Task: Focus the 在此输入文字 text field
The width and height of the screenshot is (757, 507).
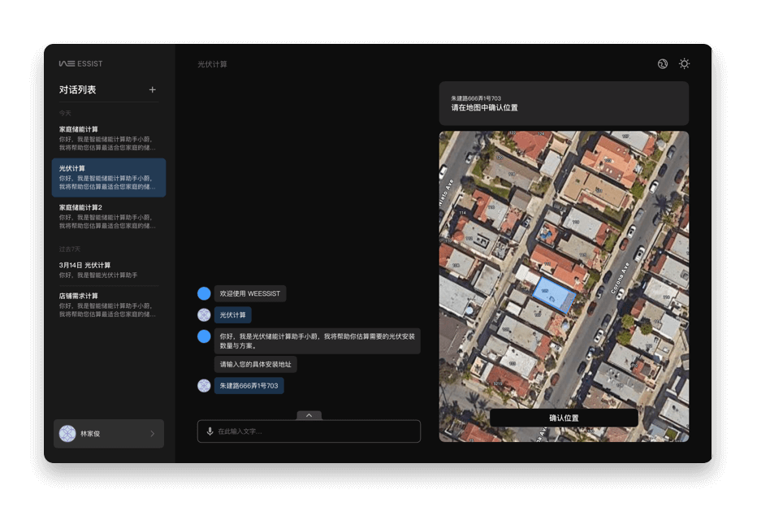Action: click(309, 431)
